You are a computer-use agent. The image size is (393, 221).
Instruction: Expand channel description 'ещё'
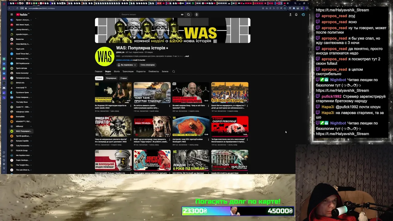tap(187, 56)
